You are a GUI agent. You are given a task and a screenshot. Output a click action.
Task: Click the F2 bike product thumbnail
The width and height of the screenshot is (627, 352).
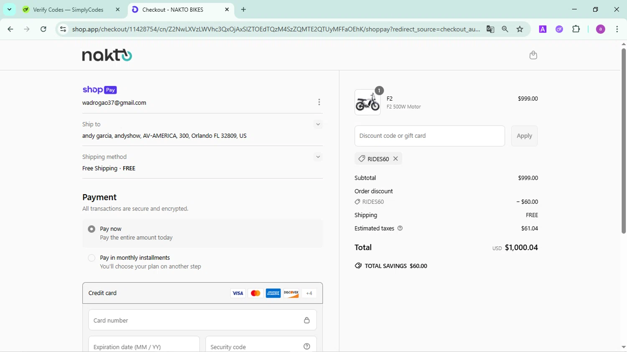[367, 102]
